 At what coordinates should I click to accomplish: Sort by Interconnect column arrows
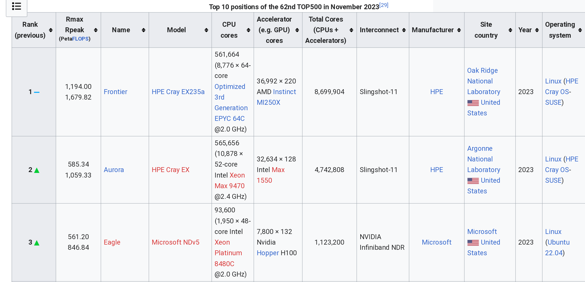404,30
